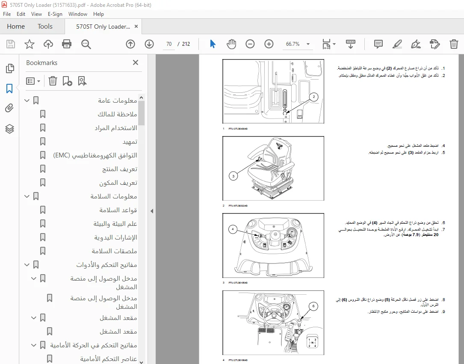Zoom out with minus button
The width and height of the screenshot is (464, 364).
point(250,44)
